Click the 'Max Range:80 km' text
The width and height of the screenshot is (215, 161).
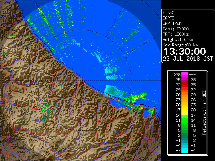(180, 45)
